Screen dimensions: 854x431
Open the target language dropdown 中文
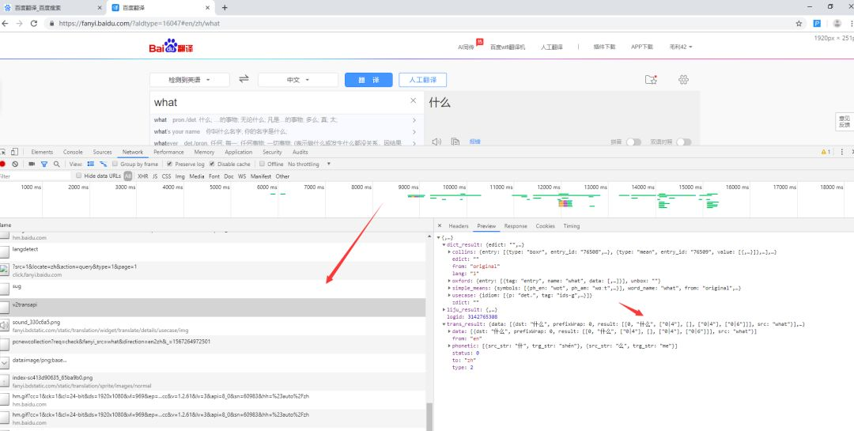(x=298, y=80)
